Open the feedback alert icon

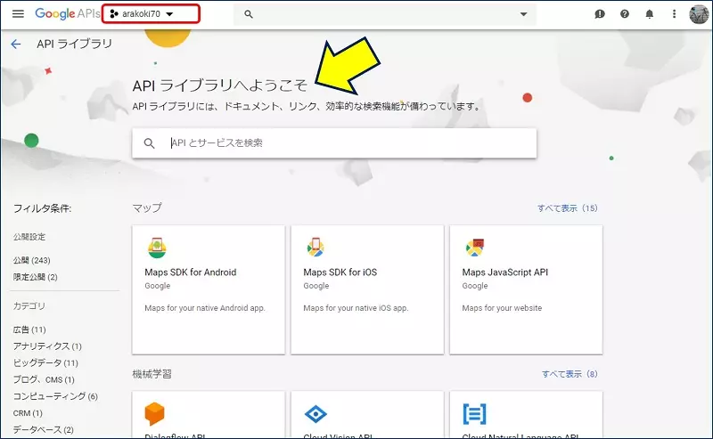600,14
